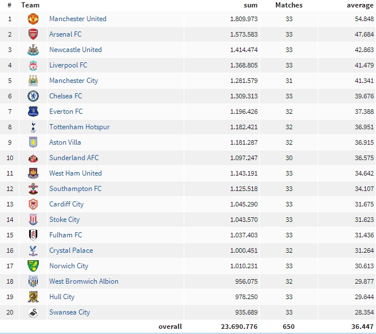Select the Newcastle United badge
Screen dimensions: 376x334
click(33, 50)
